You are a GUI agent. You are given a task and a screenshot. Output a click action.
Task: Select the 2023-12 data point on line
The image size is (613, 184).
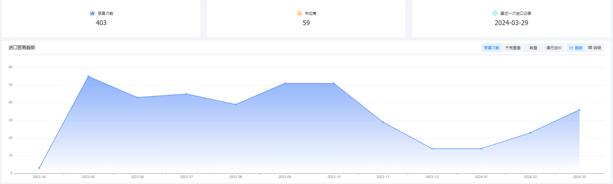(432, 149)
